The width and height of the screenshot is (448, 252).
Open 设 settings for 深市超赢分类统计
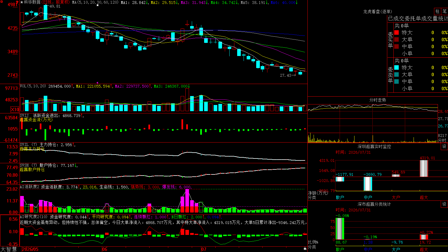[444, 204]
